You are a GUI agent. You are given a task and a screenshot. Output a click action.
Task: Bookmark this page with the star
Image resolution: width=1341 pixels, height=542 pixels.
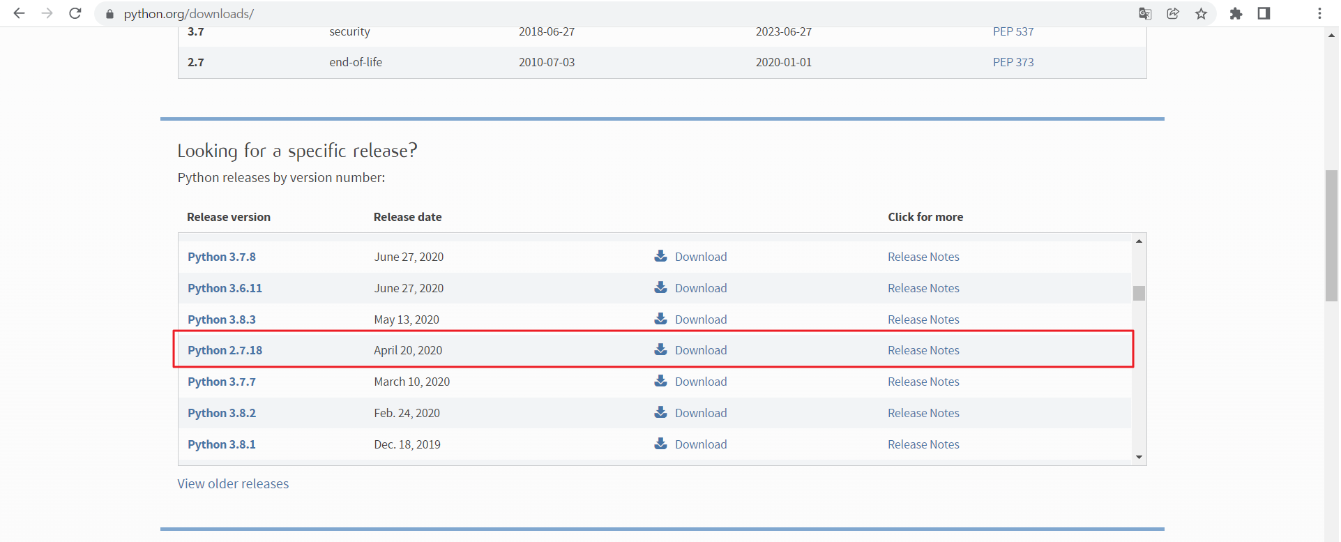click(1201, 13)
